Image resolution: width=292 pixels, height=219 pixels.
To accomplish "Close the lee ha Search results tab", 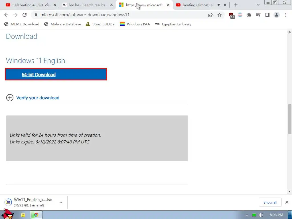I will pyautogui.click(x=111, y=5).
